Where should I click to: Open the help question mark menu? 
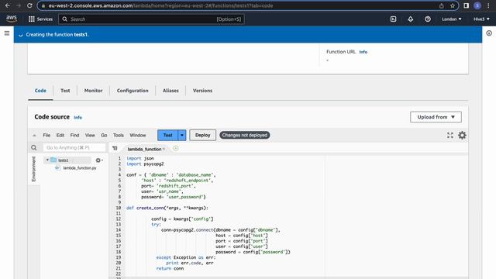tap(428, 19)
